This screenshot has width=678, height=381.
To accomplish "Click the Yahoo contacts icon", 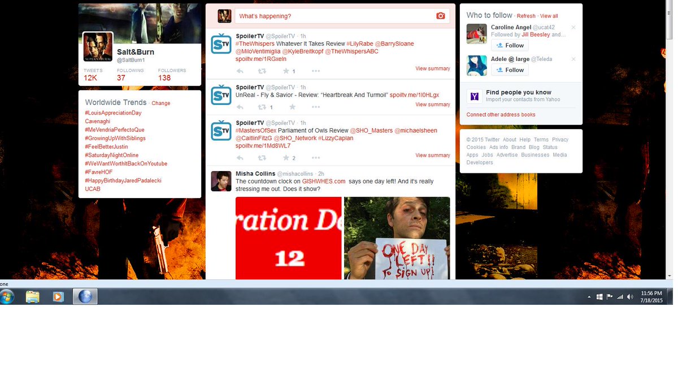I will pos(474,97).
